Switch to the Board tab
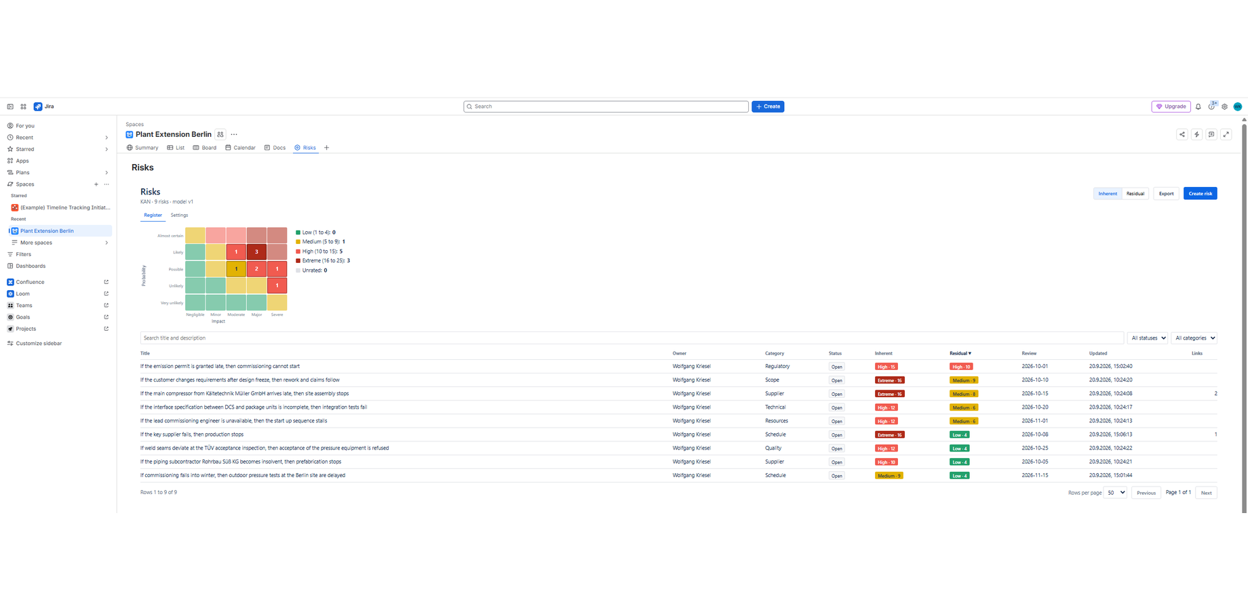The height and width of the screenshot is (610, 1248). tap(205, 148)
